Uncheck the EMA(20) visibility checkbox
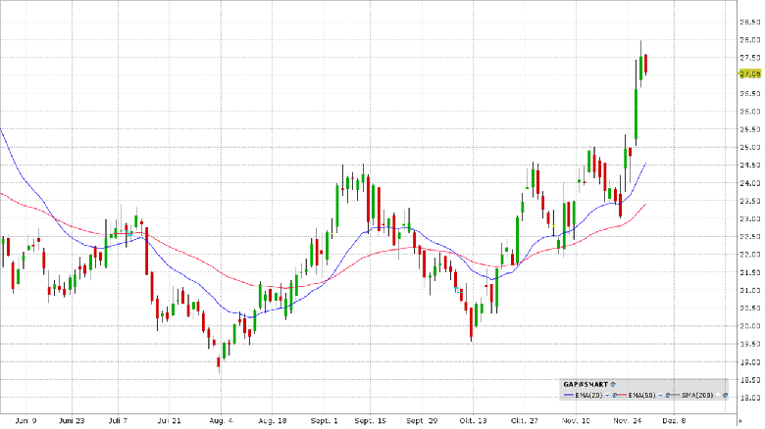765x429 pixels. [x=607, y=396]
